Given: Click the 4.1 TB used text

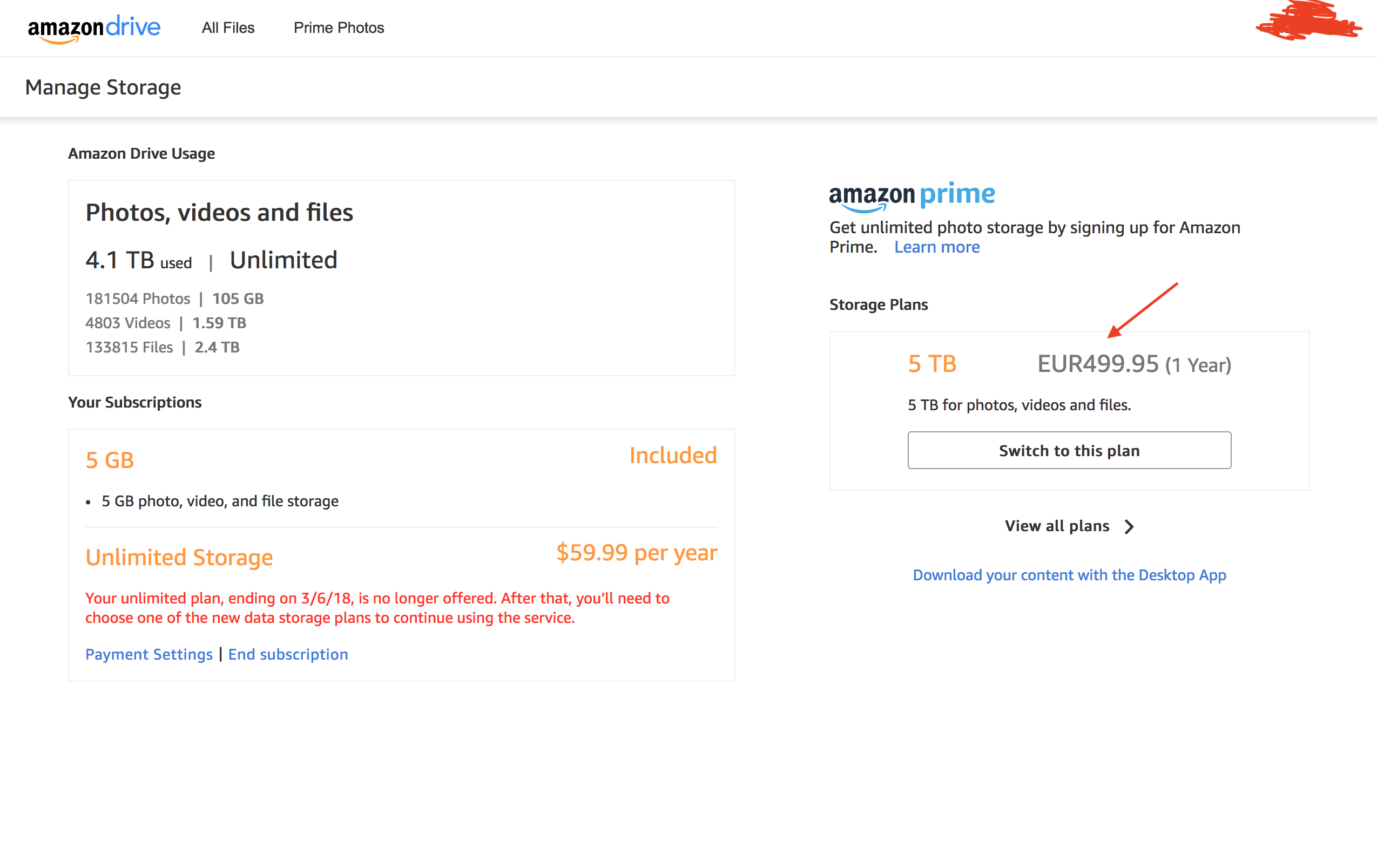Looking at the screenshot, I should tap(138, 260).
